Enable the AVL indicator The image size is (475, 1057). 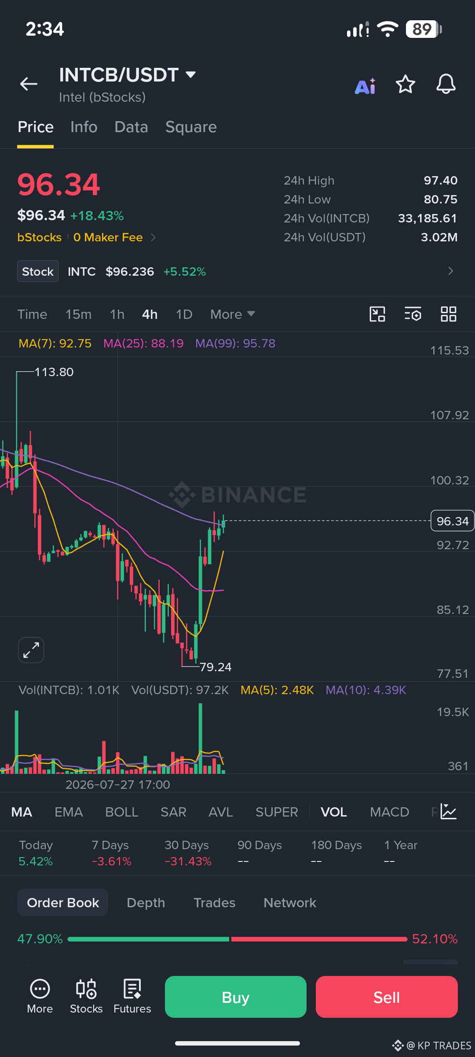(x=221, y=812)
